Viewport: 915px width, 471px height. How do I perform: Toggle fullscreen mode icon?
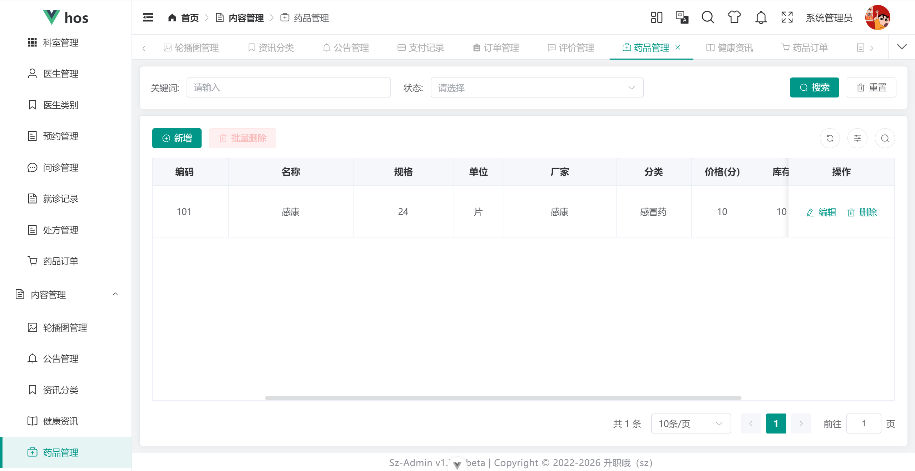(x=787, y=17)
